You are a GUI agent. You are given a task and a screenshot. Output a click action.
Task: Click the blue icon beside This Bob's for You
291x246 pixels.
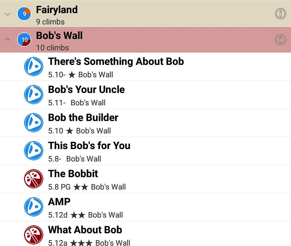[33, 151]
